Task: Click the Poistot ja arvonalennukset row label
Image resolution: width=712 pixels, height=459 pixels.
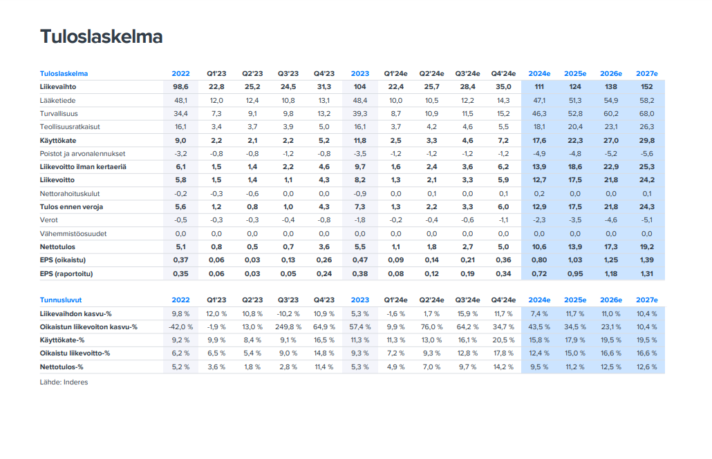Action: [x=82, y=153]
